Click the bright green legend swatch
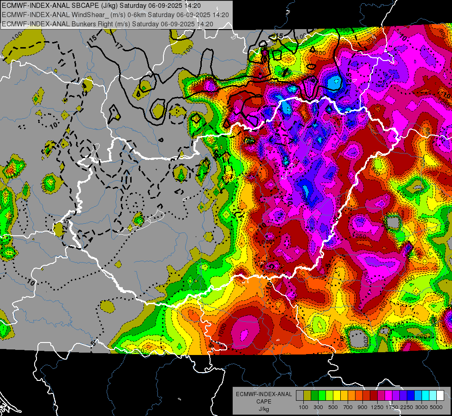Screen dimensions: 452x416 pos(322,396)
